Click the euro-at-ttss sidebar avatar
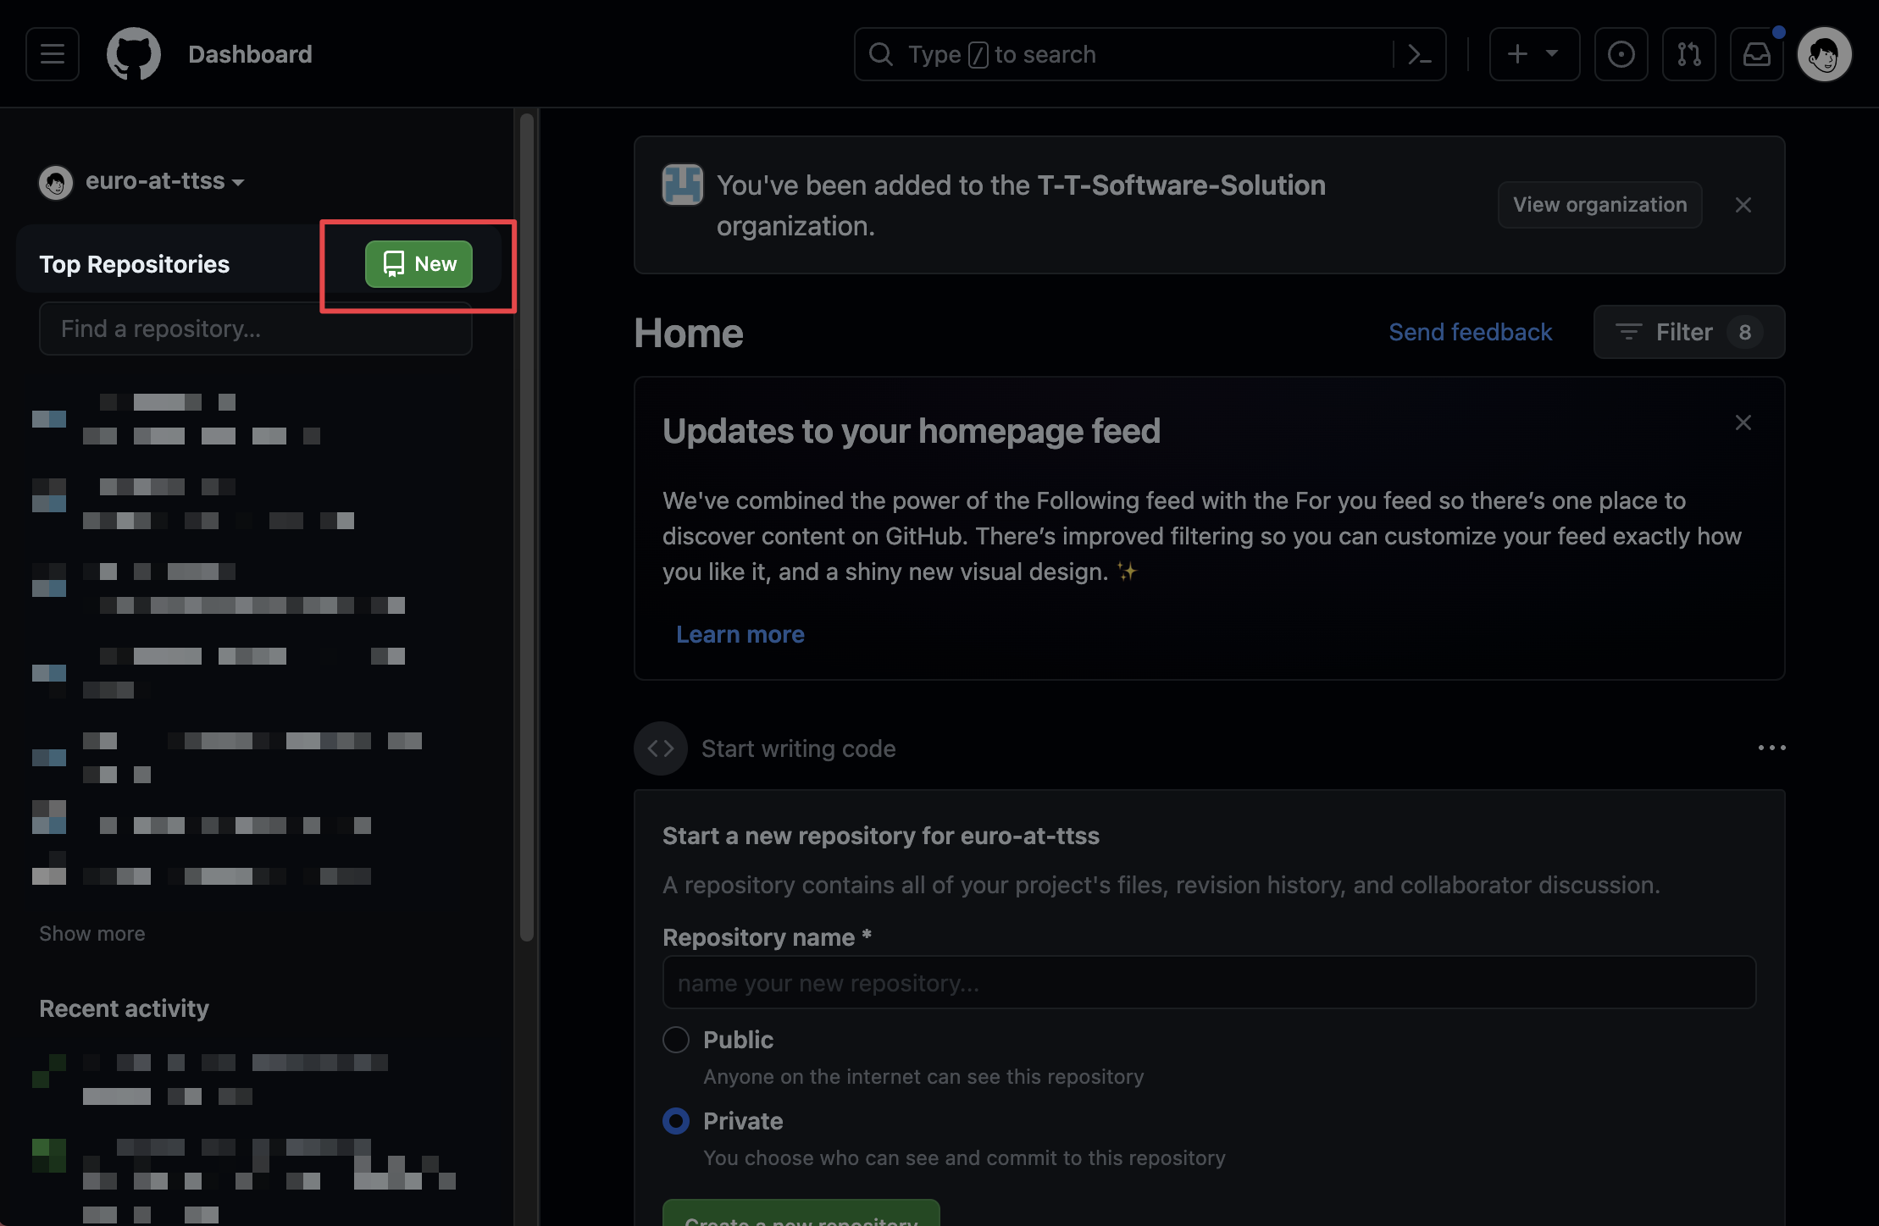The width and height of the screenshot is (1879, 1226). tap(56, 182)
